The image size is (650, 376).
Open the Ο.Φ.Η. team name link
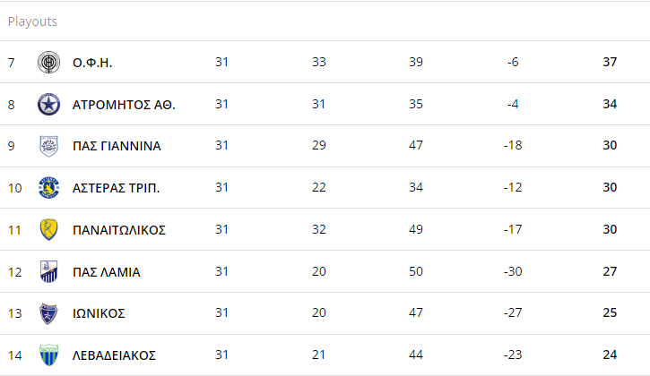92,63
